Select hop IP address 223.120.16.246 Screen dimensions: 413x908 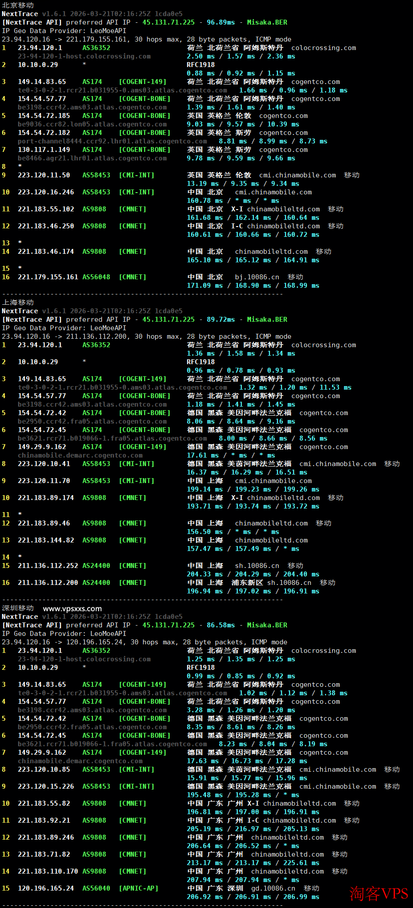click(x=46, y=192)
